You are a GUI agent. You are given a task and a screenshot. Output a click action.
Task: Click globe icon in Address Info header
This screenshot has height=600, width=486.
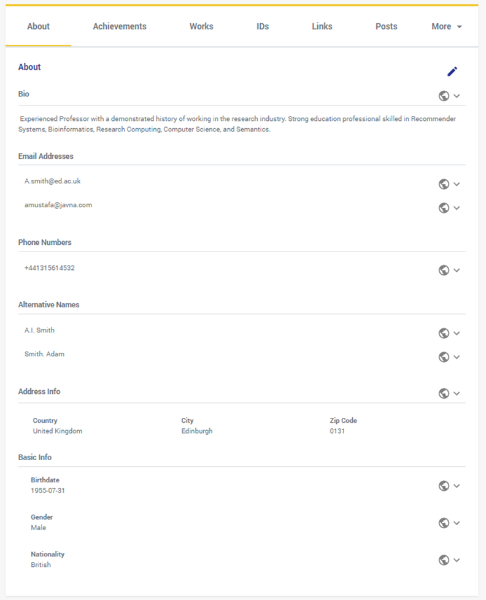(444, 393)
